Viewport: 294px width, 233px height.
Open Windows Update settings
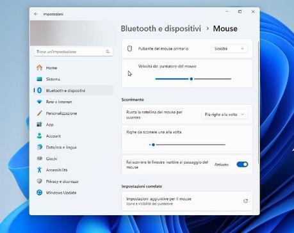click(73, 193)
